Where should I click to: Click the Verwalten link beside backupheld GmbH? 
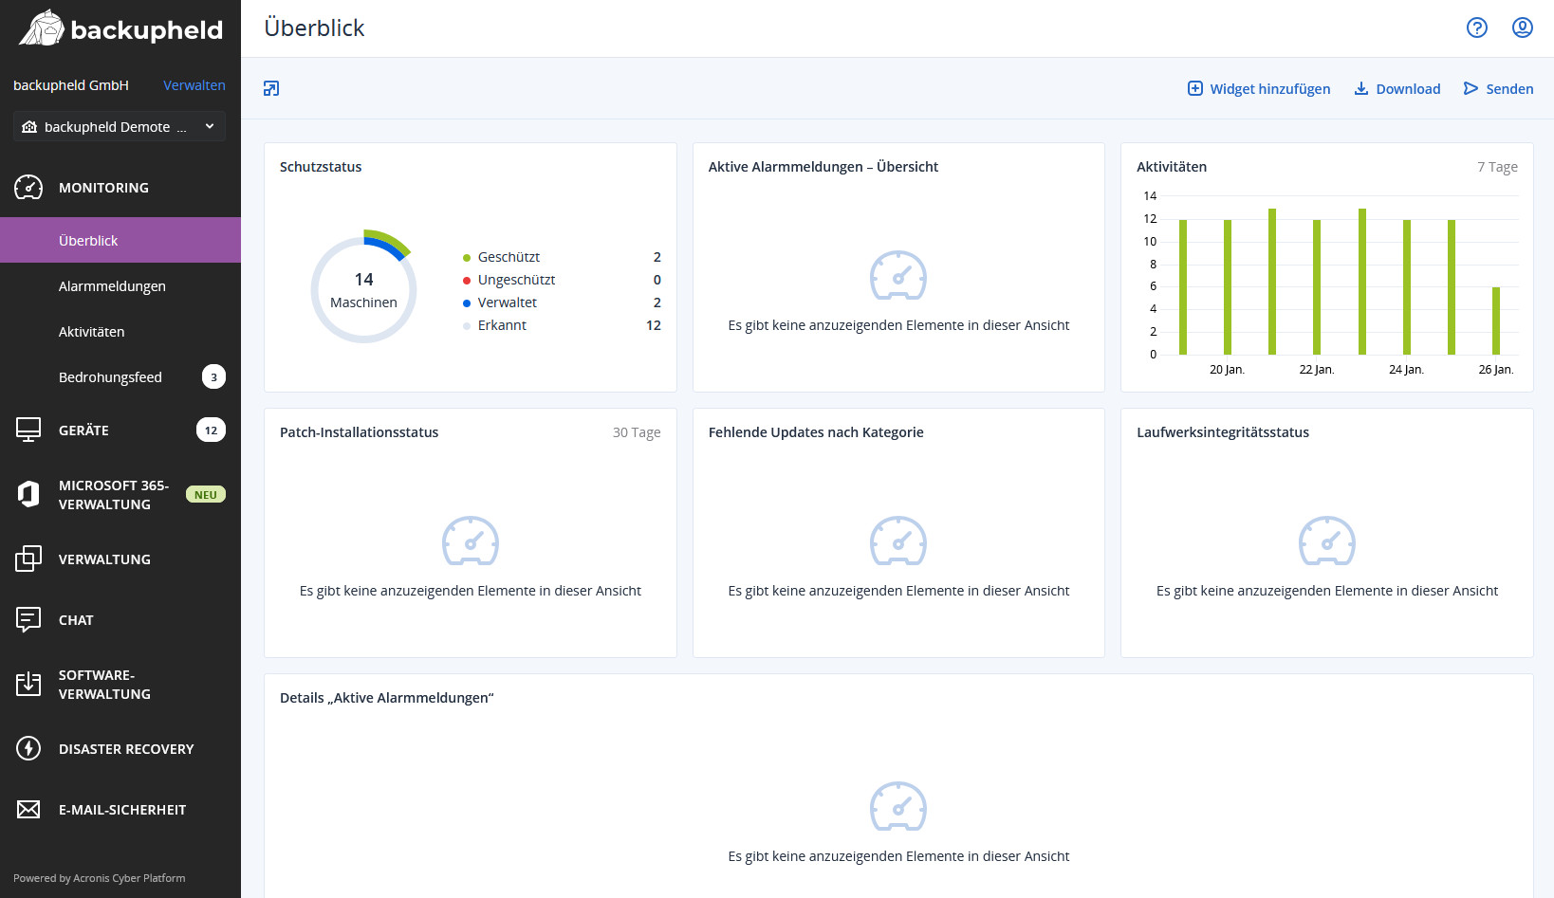click(x=194, y=85)
